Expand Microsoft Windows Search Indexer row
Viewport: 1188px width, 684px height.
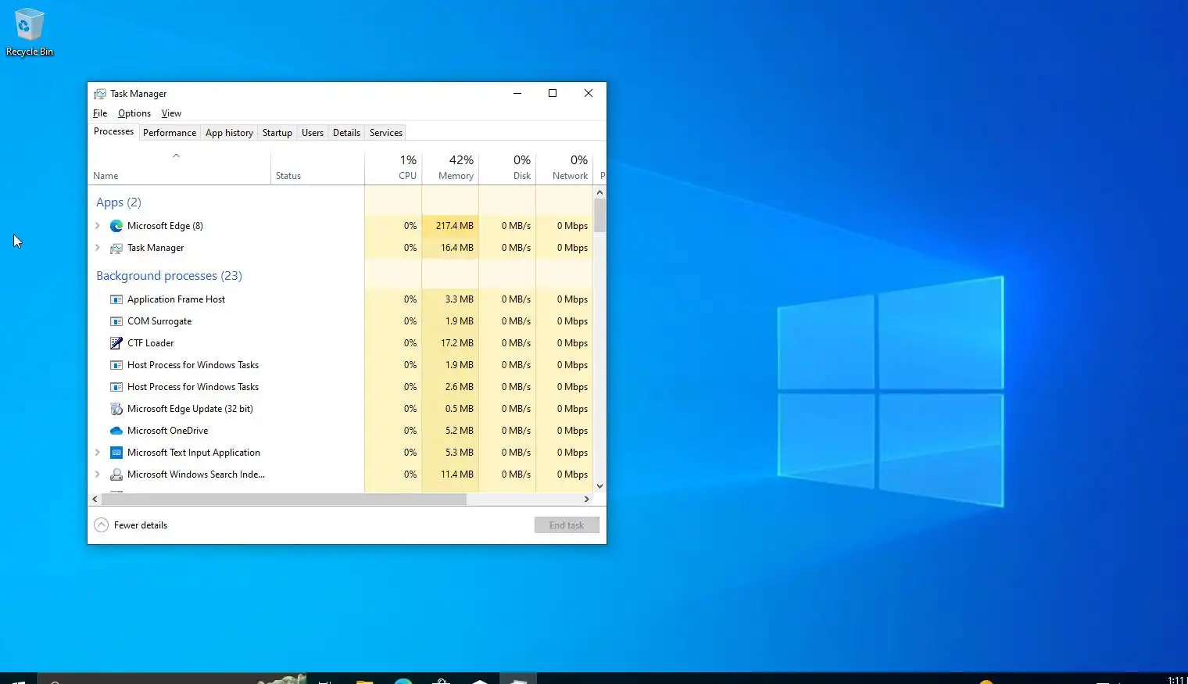[98, 475]
